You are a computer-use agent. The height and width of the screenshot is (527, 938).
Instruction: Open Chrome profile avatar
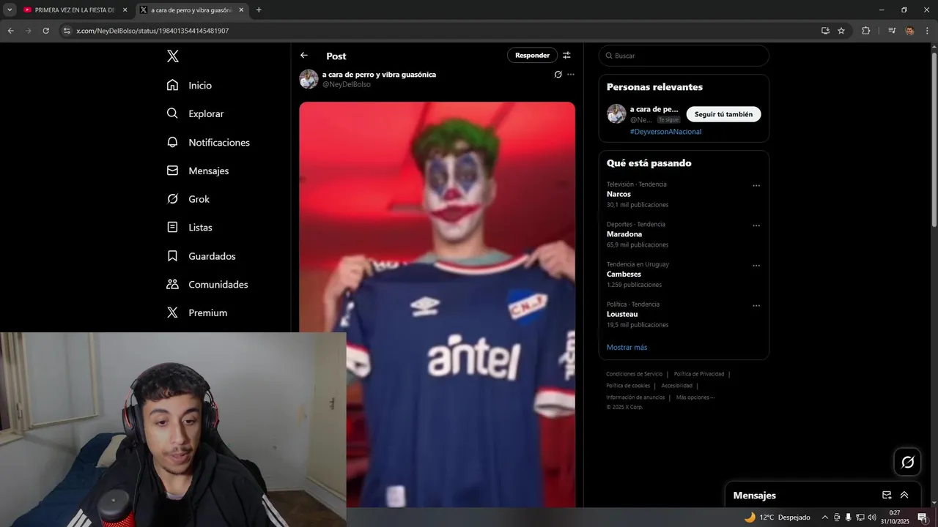pos(909,31)
